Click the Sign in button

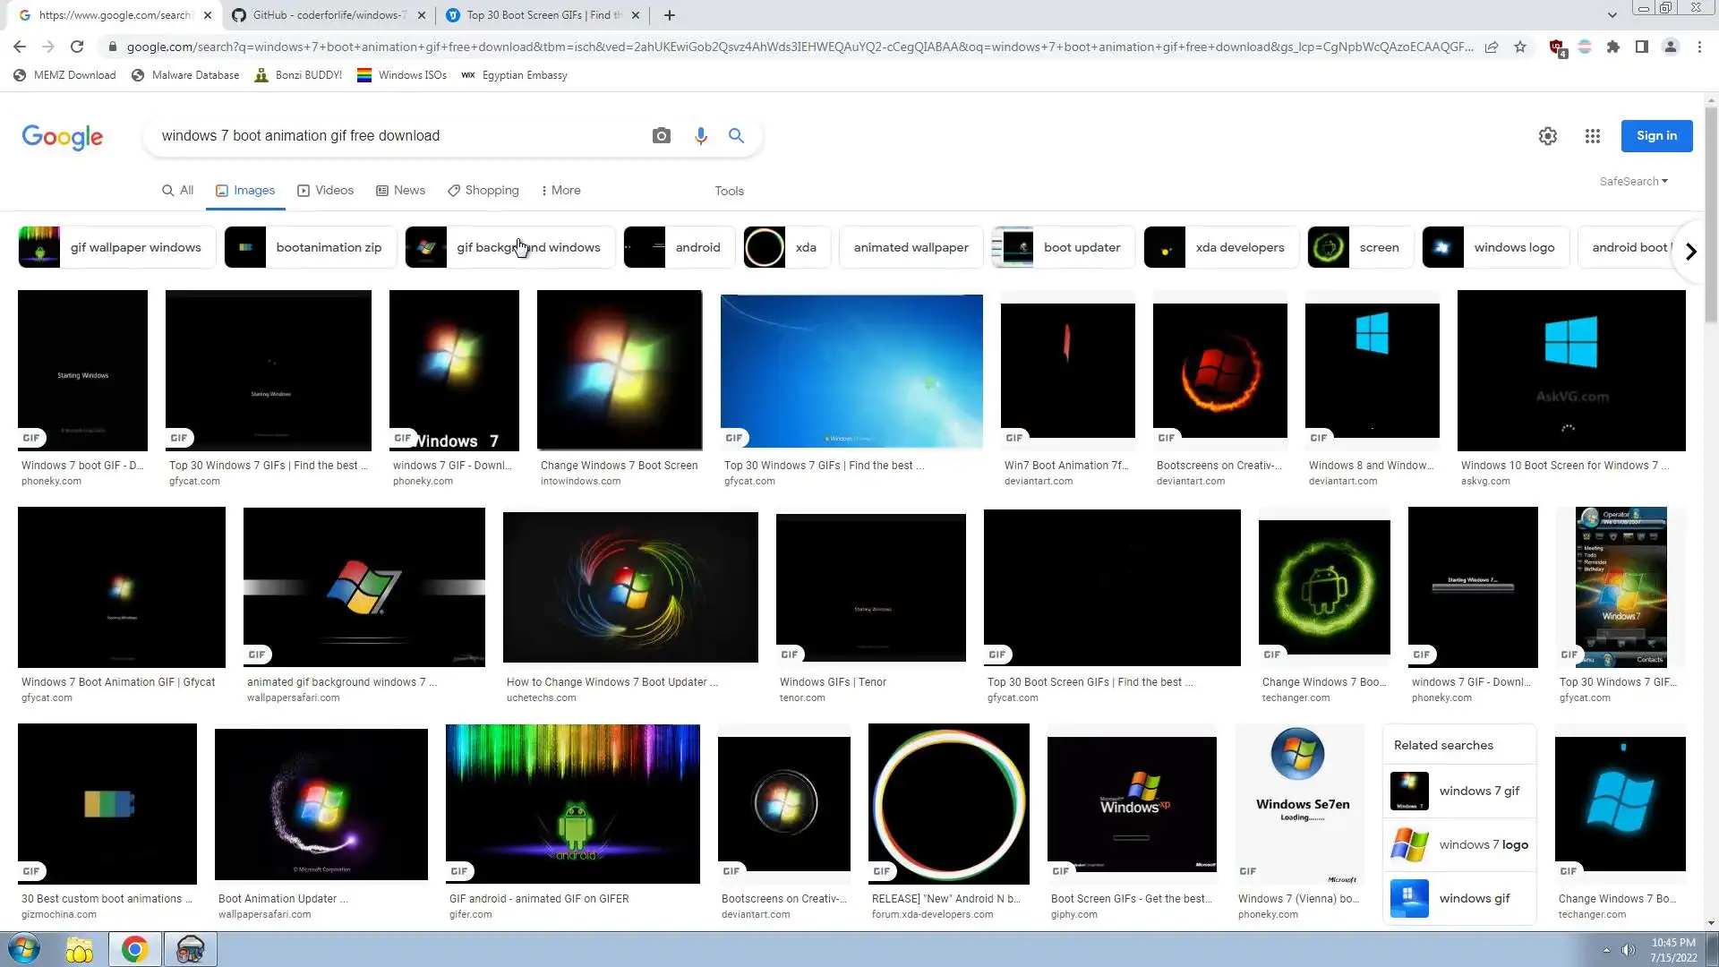coord(1655,136)
